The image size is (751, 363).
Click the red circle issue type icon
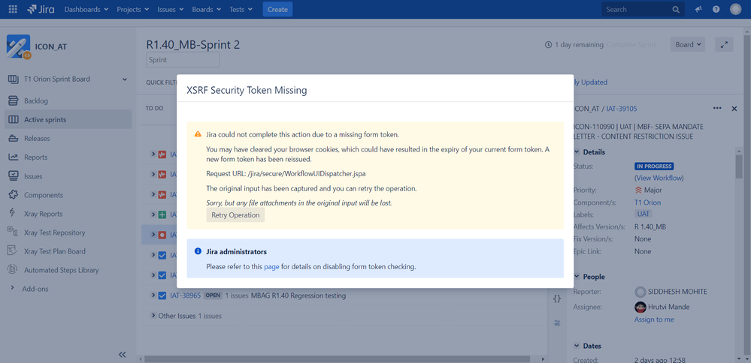click(162, 235)
